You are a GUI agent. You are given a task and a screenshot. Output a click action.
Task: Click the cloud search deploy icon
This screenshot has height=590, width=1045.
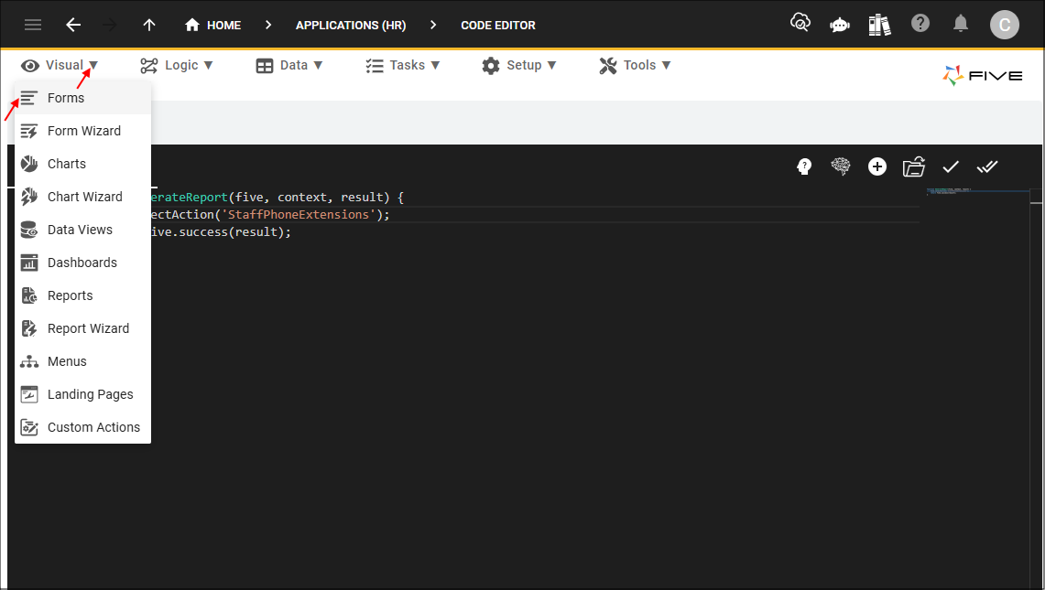[x=800, y=24]
